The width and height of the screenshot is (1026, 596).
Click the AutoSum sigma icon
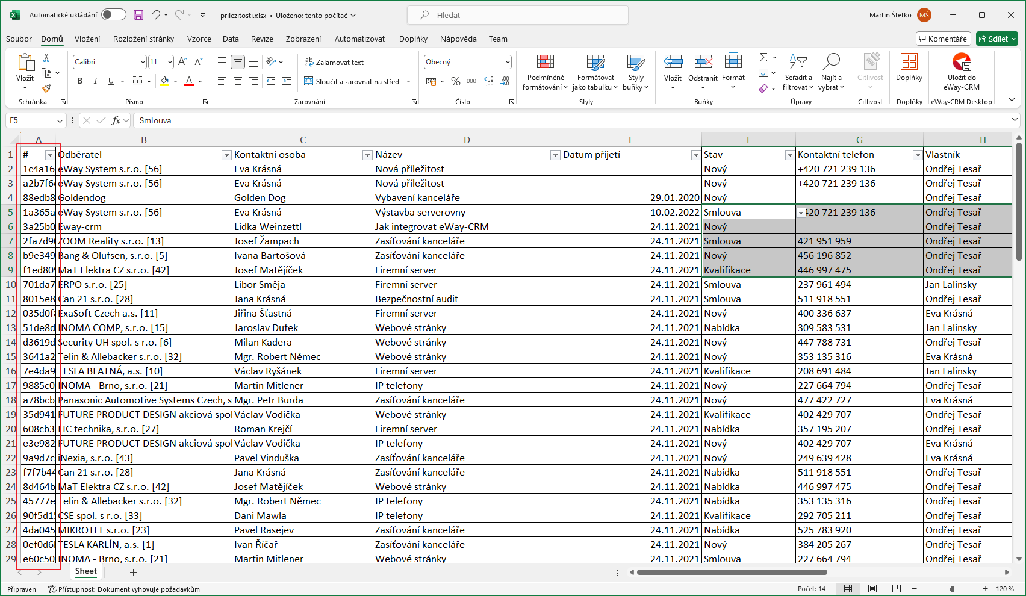[763, 57]
